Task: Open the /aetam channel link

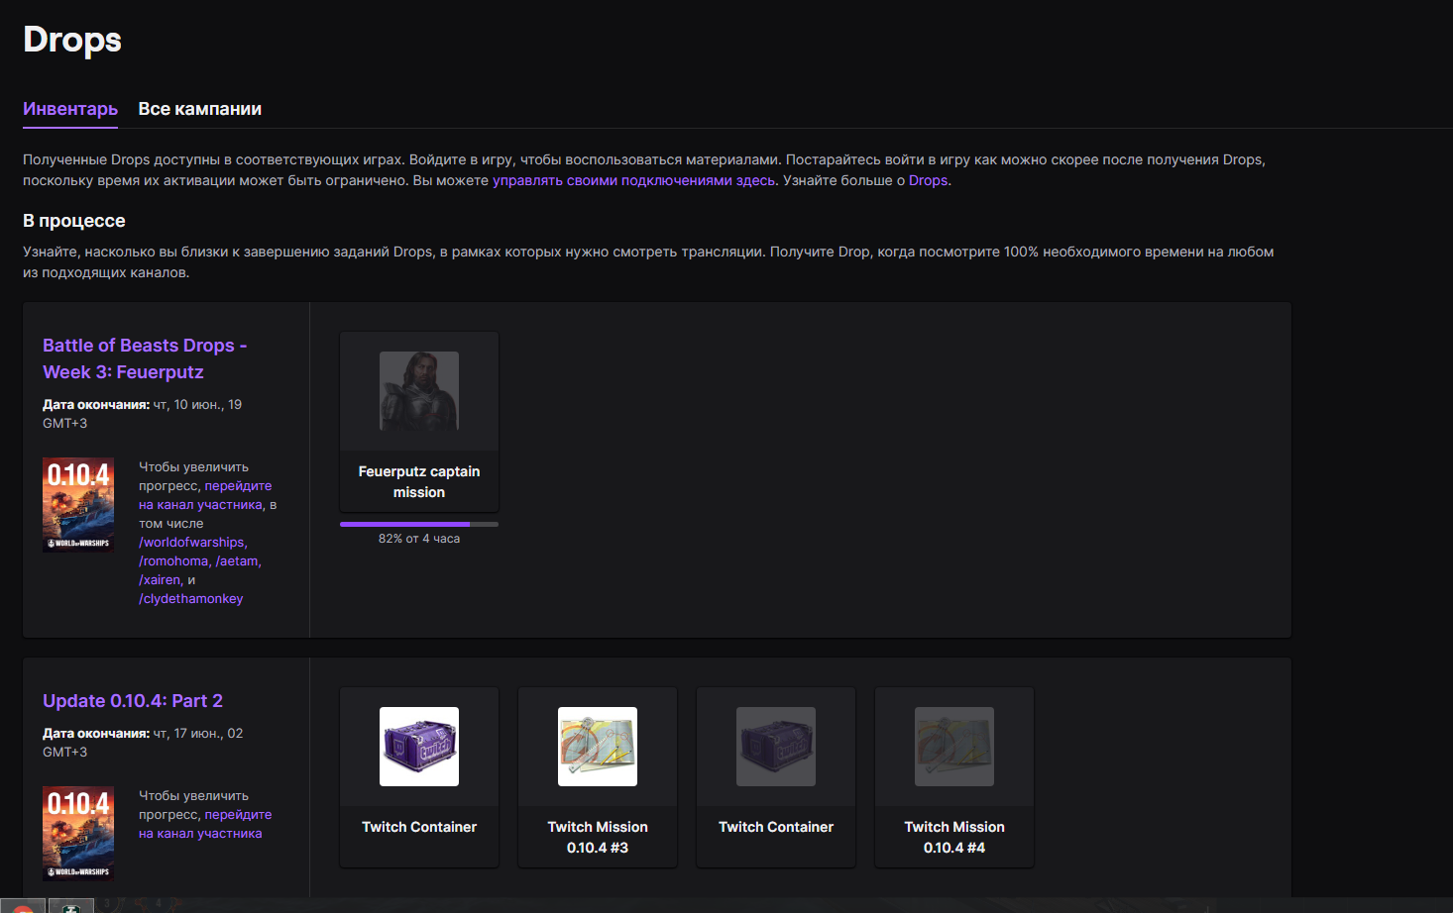Action: 238,561
